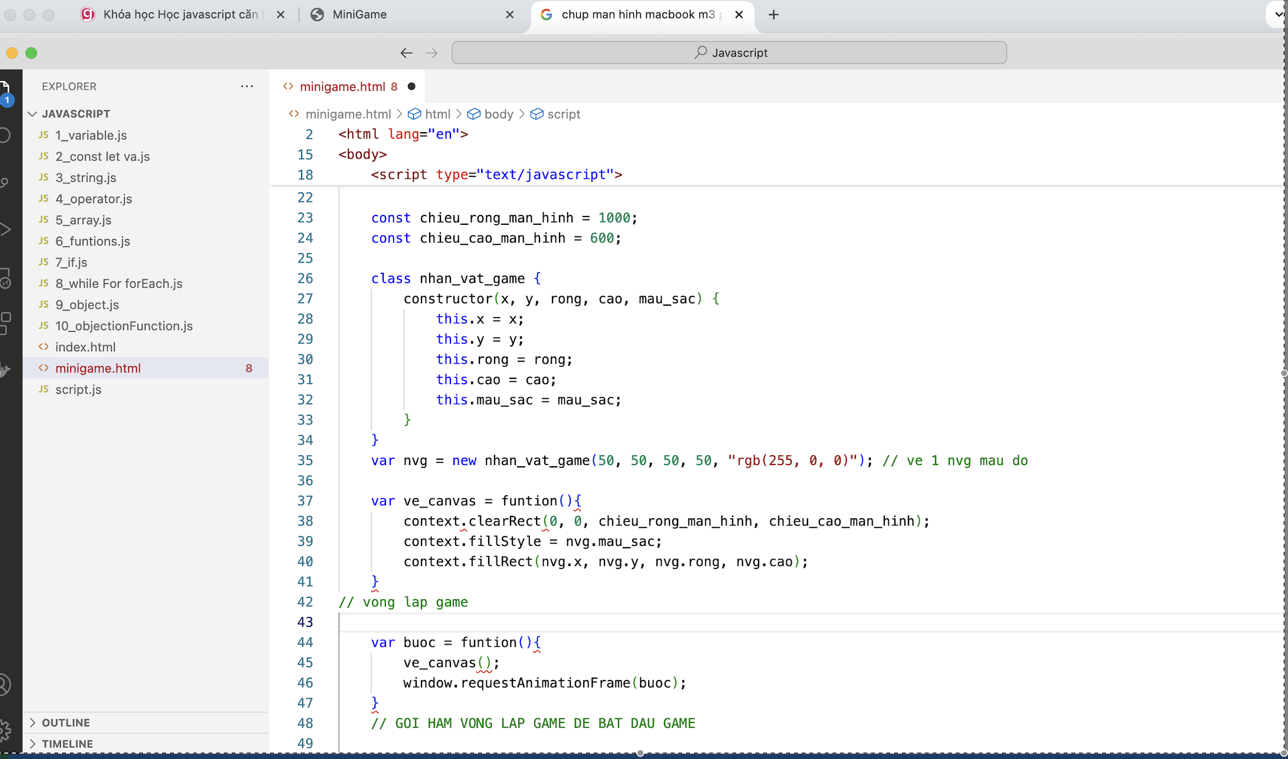Click the editor Go Back arrow
The image size is (1288, 759).
(406, 53)
